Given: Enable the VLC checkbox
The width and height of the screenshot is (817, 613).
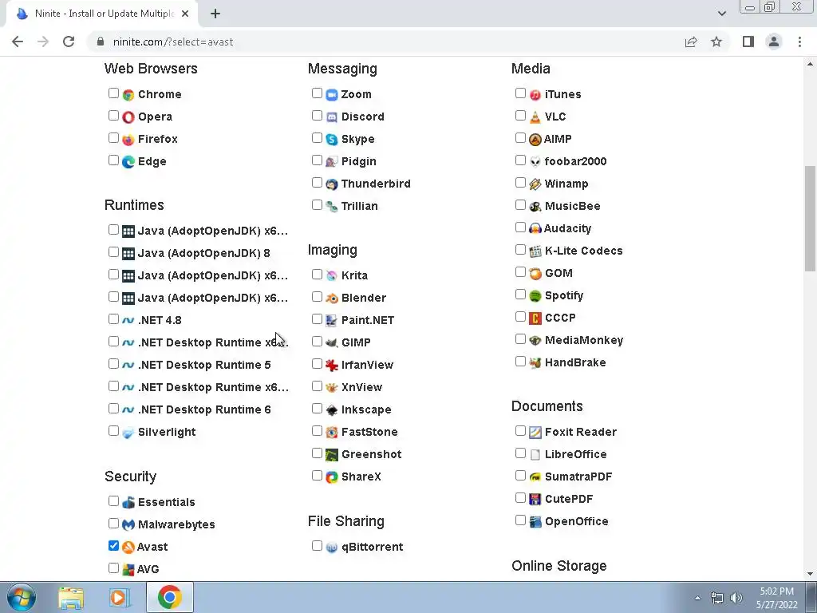Looking at the screenshot, I should 520,116.
